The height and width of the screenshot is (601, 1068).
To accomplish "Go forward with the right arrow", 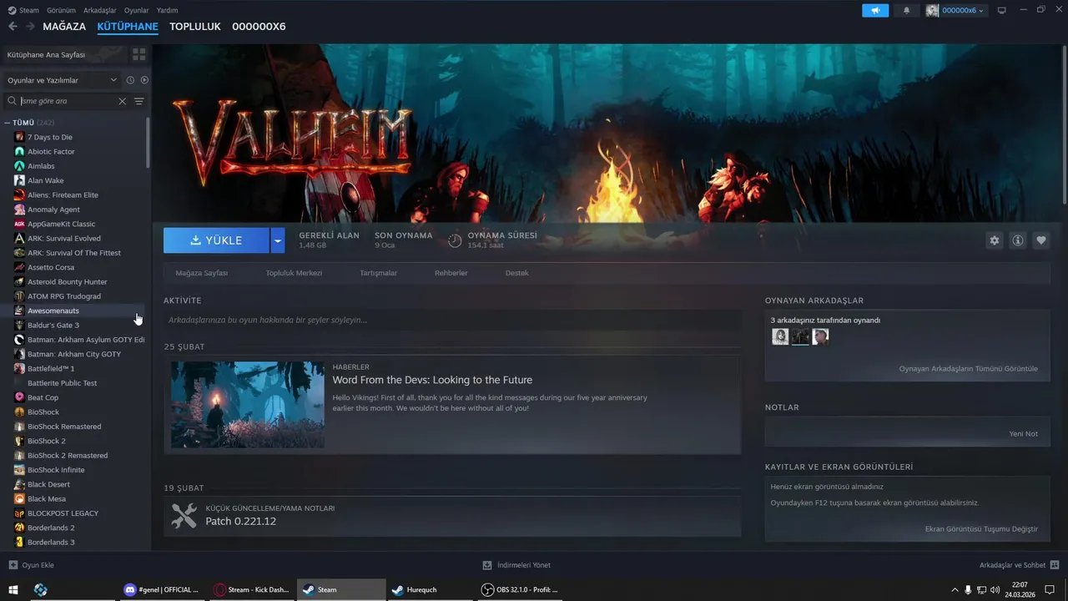I will coord(30,27).
